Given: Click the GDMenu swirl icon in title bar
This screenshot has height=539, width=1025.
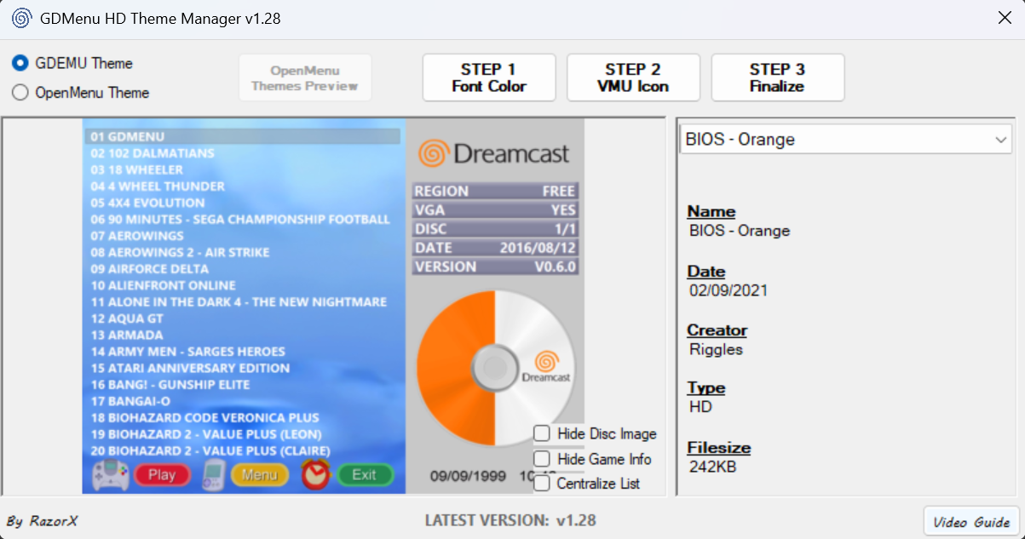Looking at the screenshot, I should coord(21,18).
